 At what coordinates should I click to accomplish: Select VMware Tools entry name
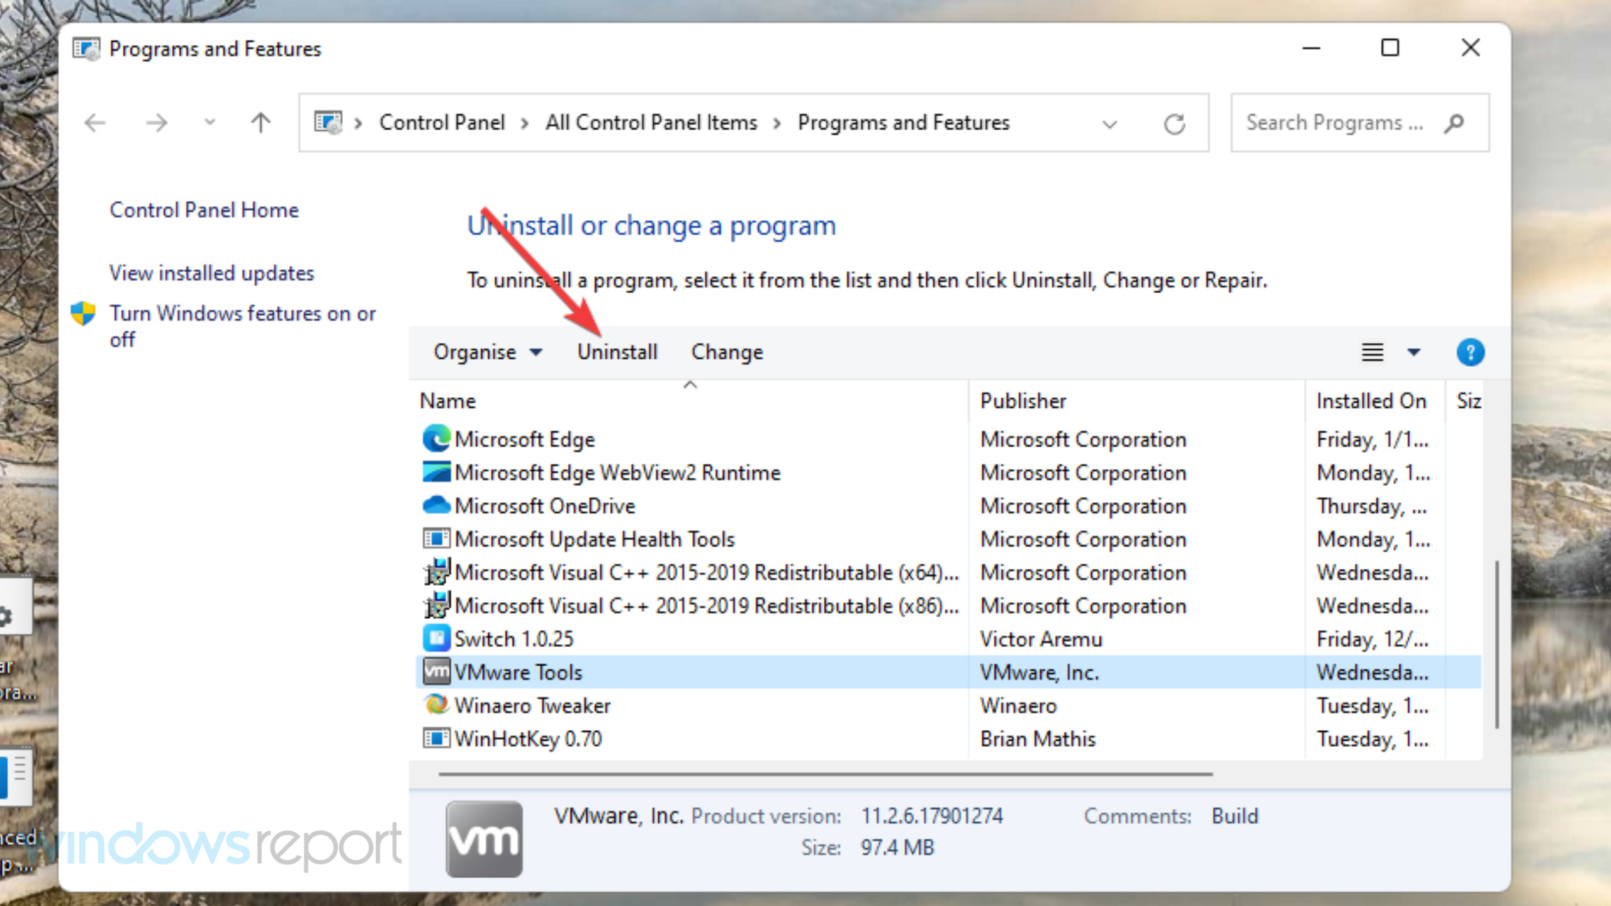[x=519, y=673]
